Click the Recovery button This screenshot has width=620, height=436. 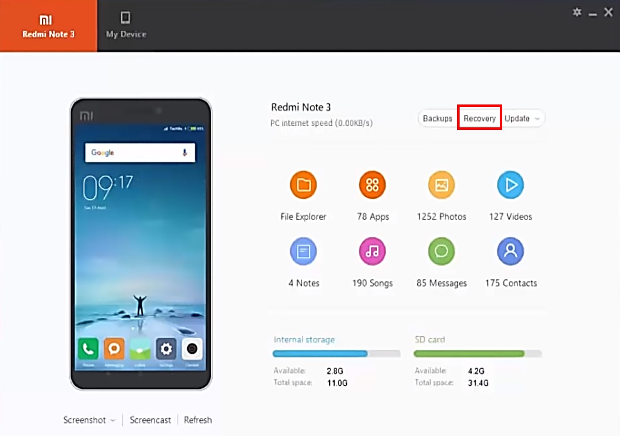(480, 119)
